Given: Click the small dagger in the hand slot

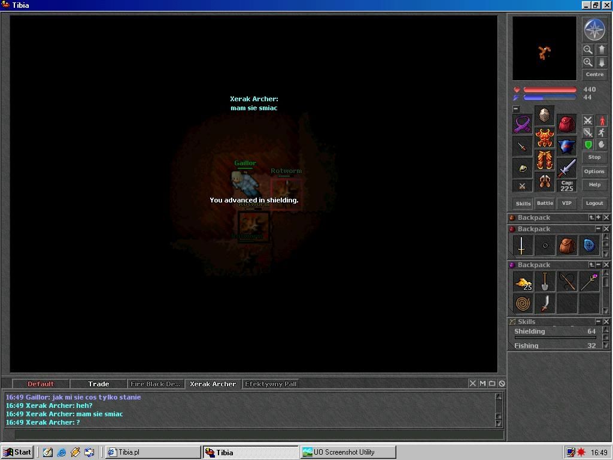Looking at the screenshot, I should (x=522, y=146).
